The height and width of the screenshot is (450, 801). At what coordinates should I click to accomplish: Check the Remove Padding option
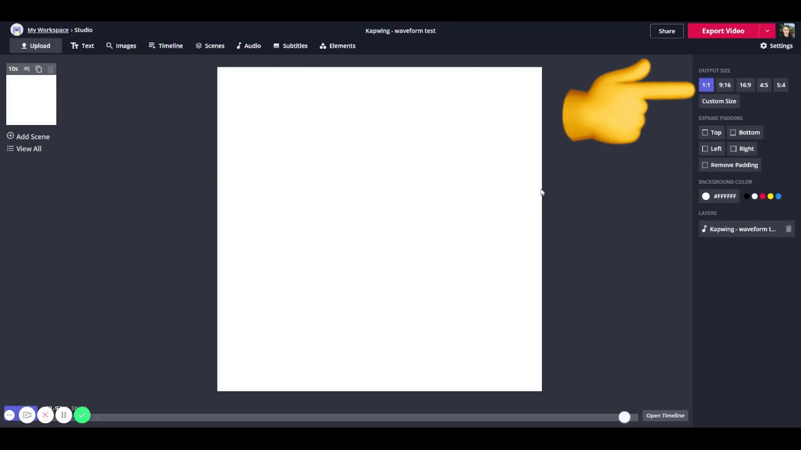coord(705,165)
